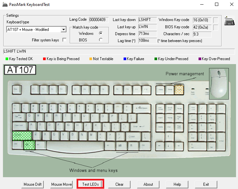Click the green Key Tested OK swatch

7,59
